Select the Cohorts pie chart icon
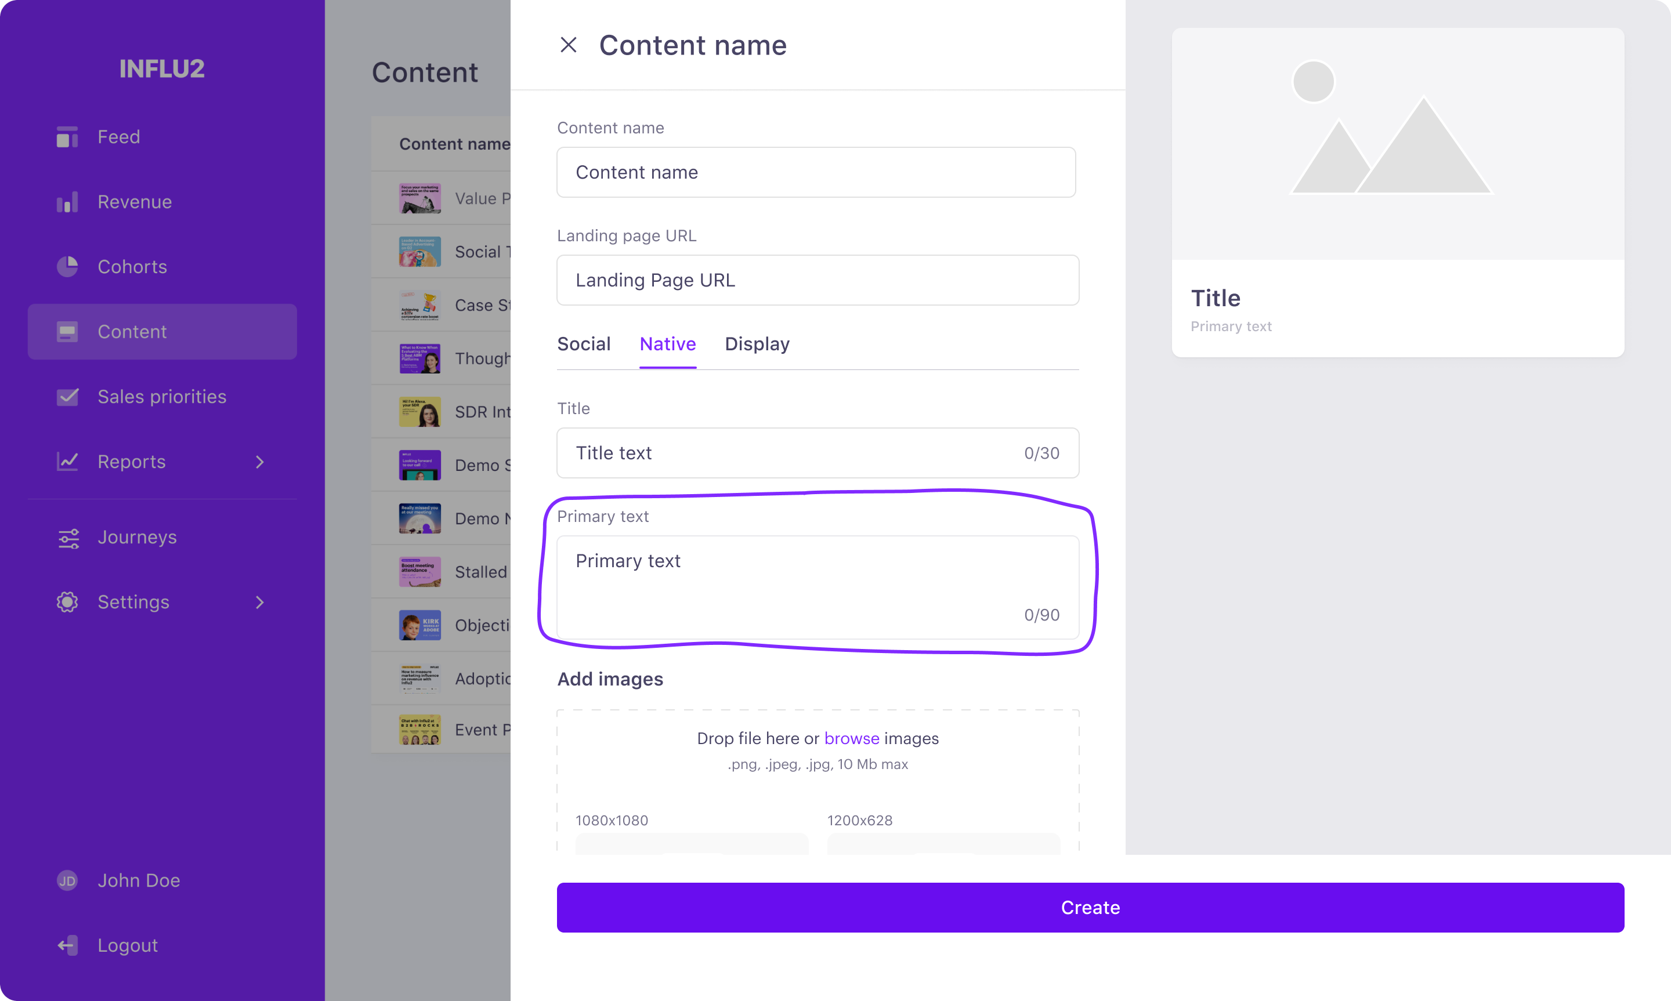Viewport: 1671px width, 1001px height. tap(67, 266)
